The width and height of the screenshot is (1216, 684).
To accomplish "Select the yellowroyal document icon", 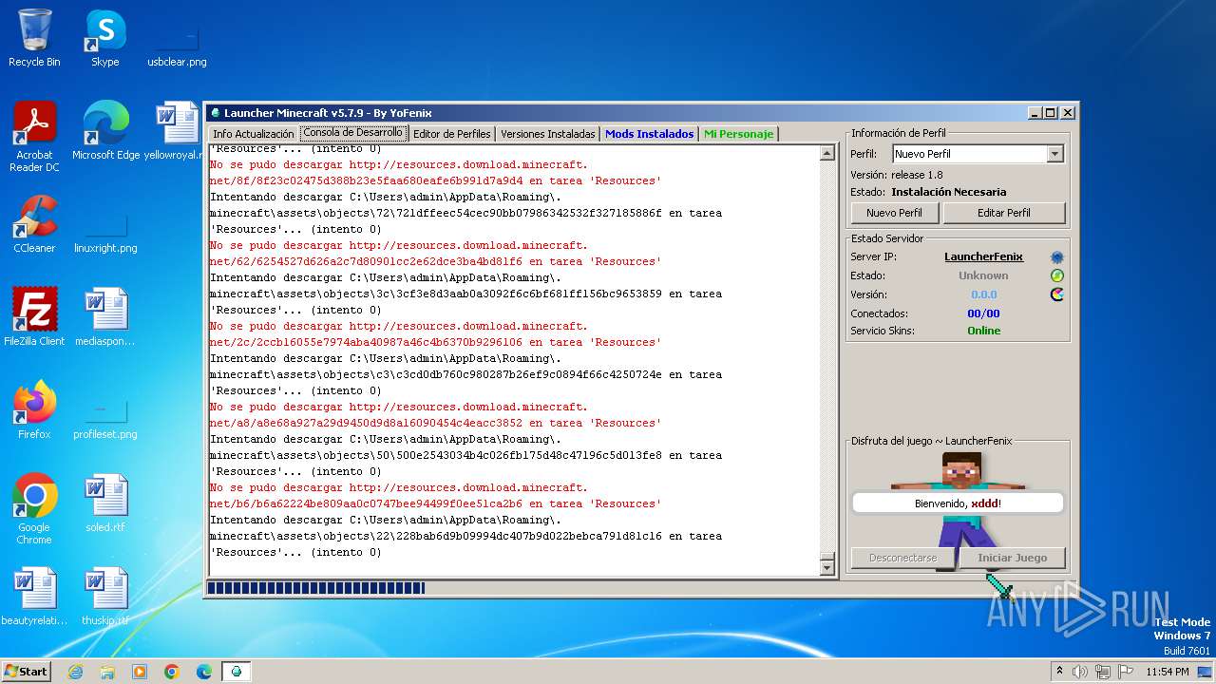I will tap(177, 131).
